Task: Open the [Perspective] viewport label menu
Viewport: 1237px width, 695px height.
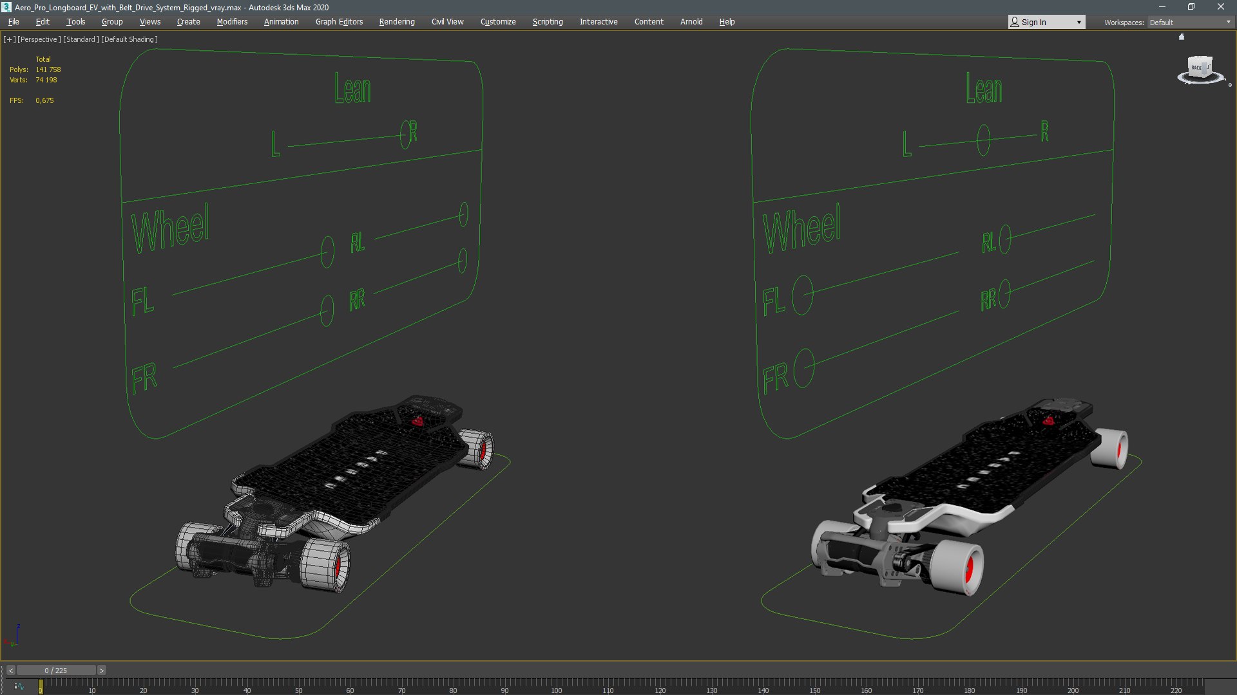Action: click(39, 39)
